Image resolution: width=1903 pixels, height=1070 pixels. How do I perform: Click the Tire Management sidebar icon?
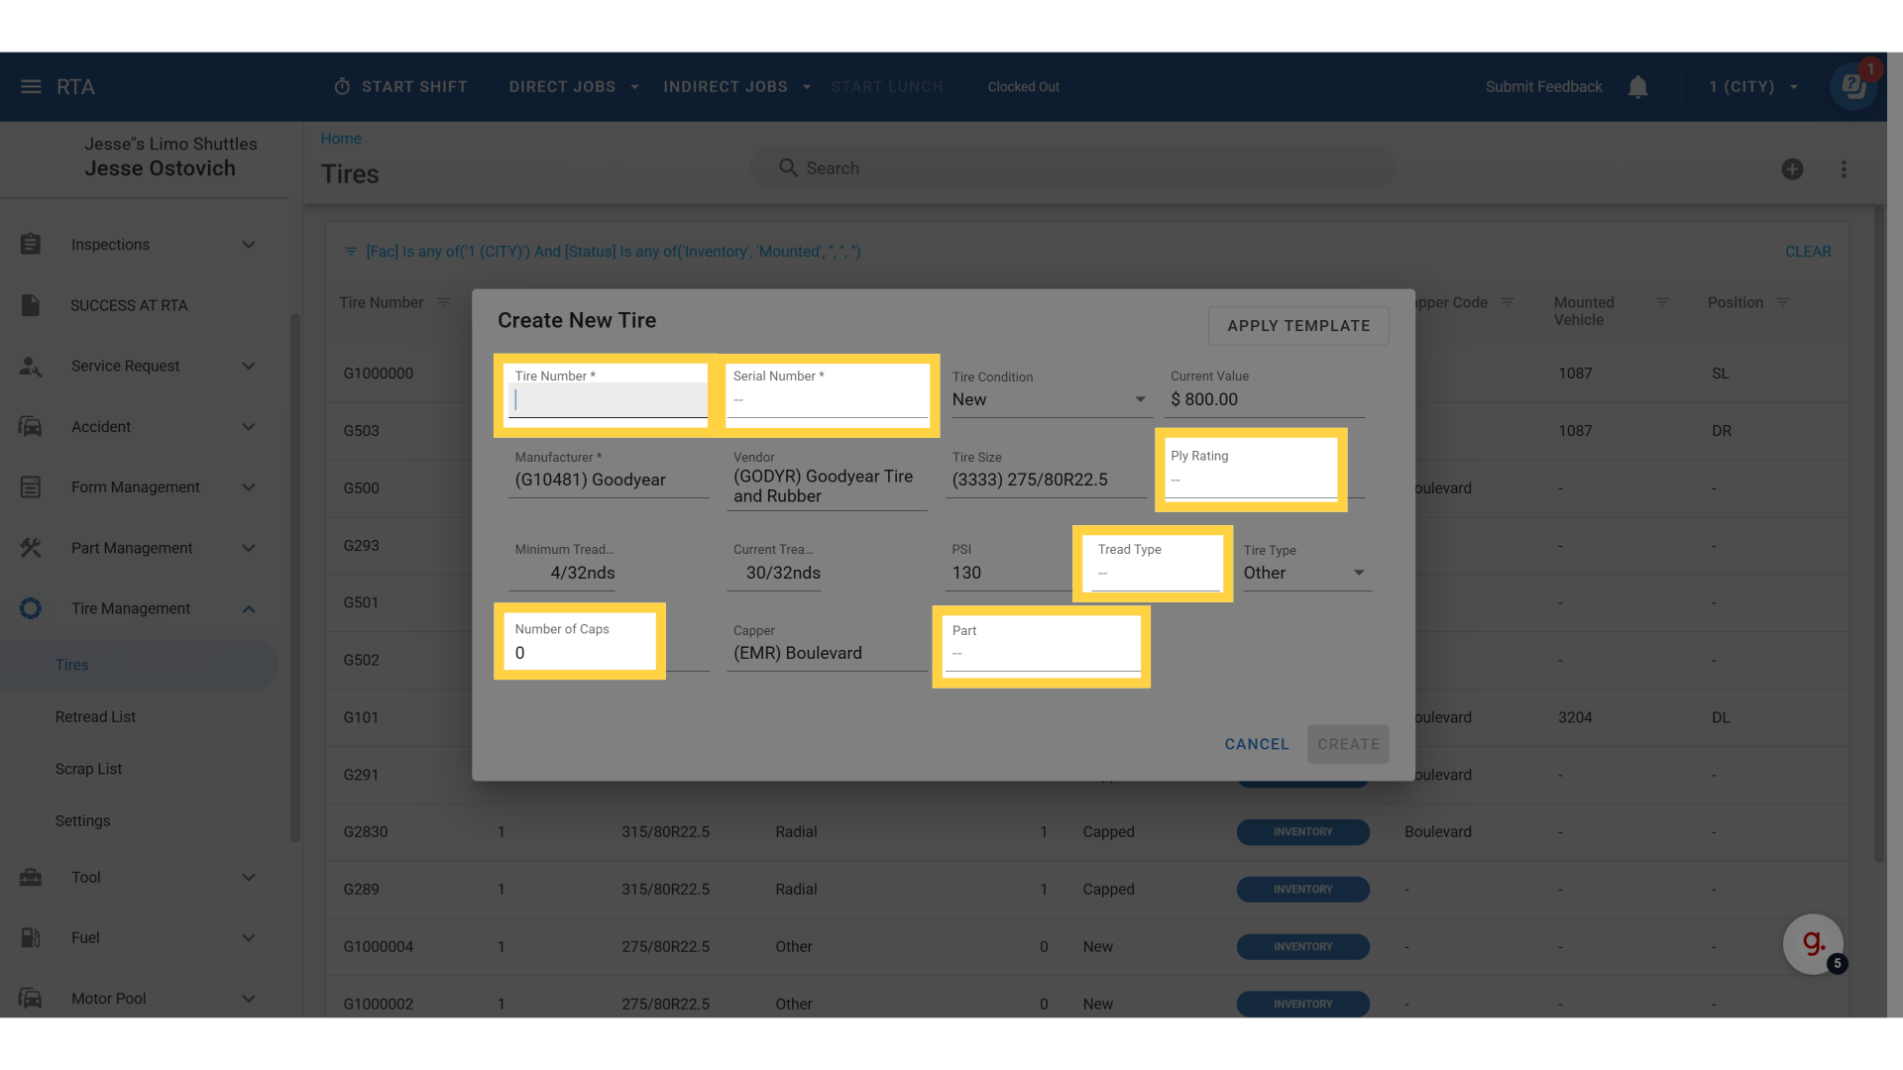pos(31,608)
